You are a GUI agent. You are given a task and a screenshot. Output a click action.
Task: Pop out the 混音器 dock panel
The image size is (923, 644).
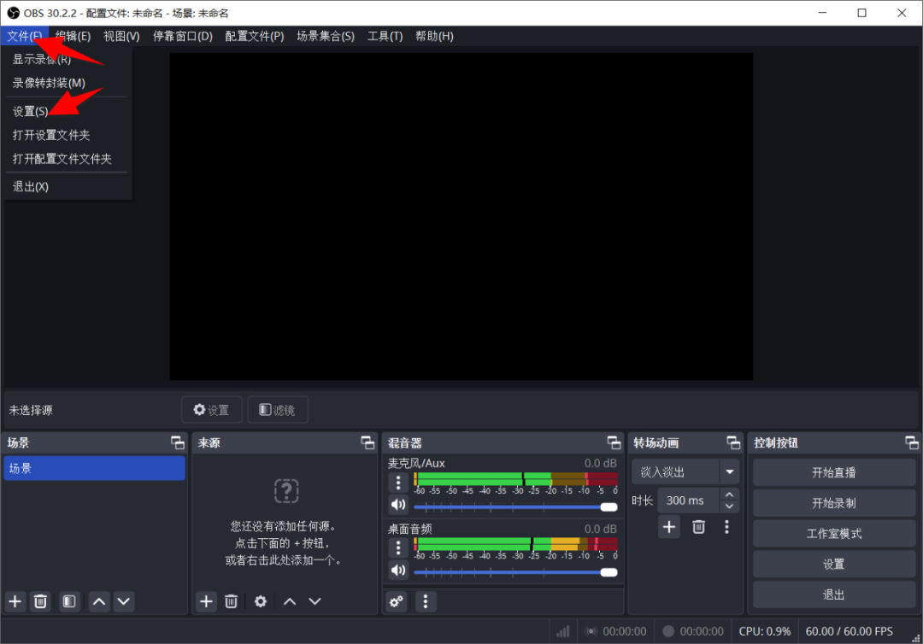[x=614, y=442]
